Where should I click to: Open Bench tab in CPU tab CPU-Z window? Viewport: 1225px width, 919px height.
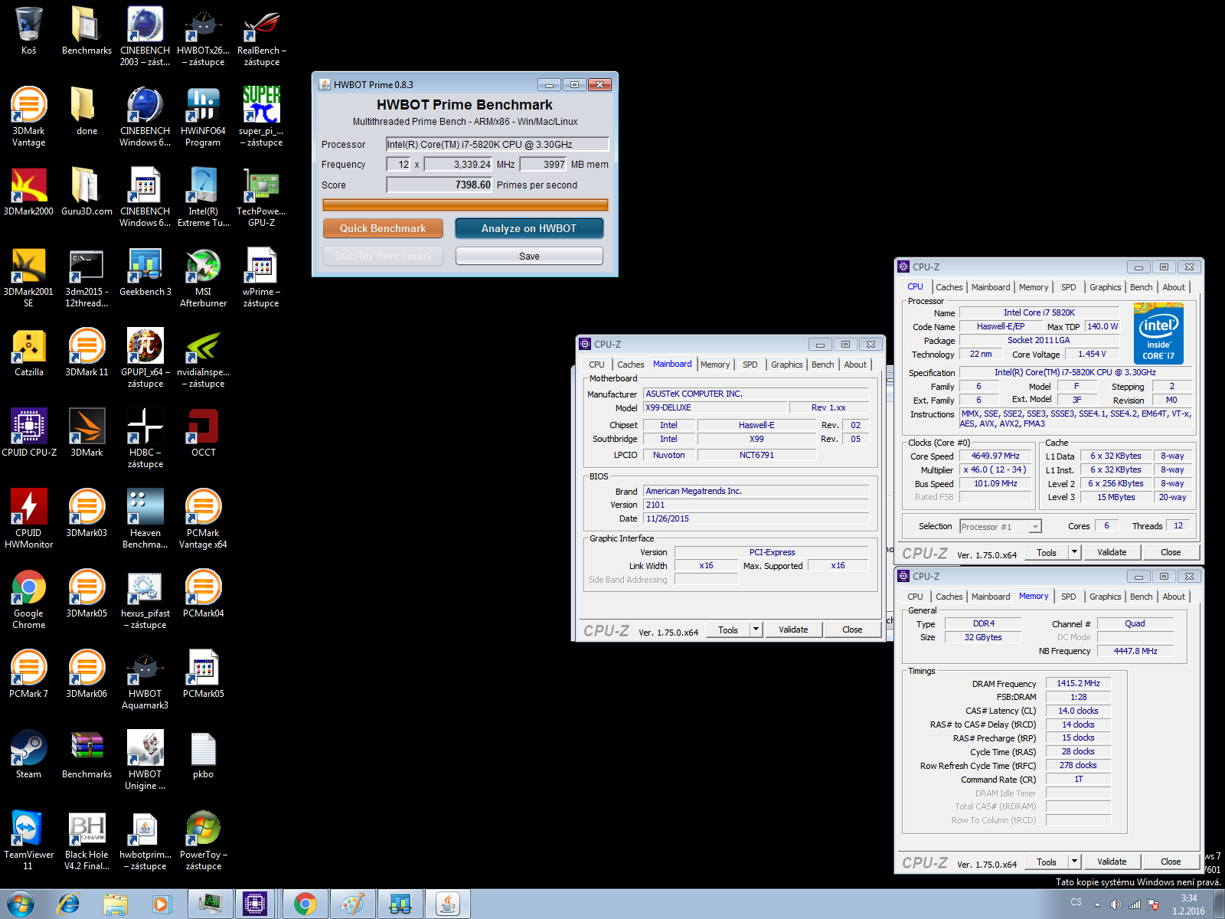click(1142, 287)
